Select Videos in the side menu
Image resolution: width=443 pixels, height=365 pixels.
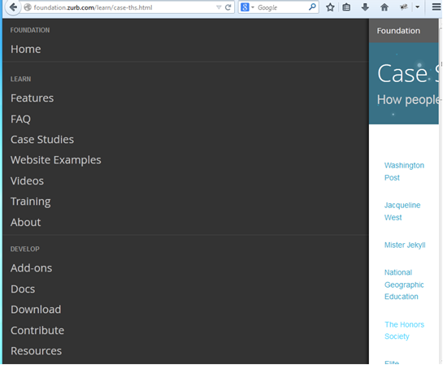tap(27, 180)
